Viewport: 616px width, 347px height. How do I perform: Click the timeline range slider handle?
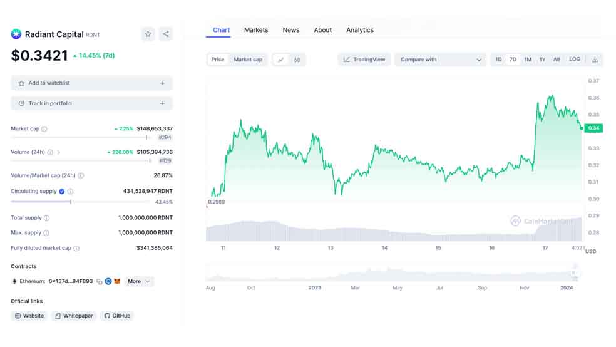pos(575,272)
